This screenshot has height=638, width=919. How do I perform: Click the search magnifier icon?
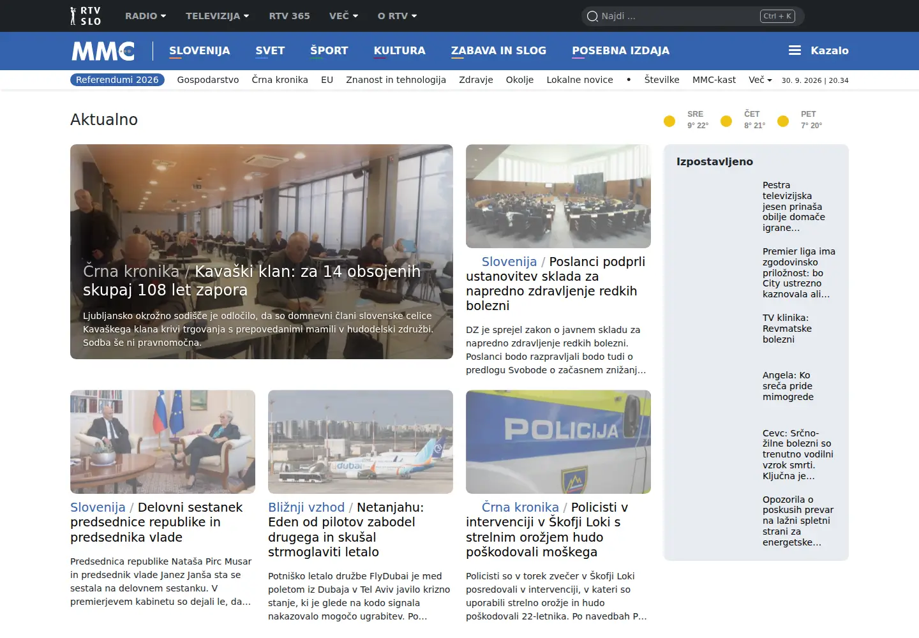(592, 17)
